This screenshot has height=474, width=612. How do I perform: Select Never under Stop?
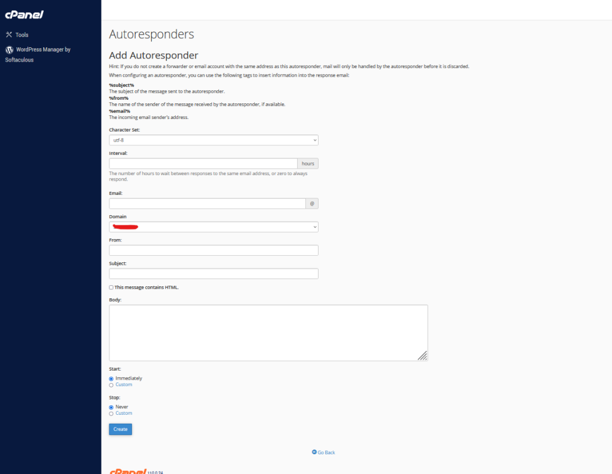[x=111, y=407]
